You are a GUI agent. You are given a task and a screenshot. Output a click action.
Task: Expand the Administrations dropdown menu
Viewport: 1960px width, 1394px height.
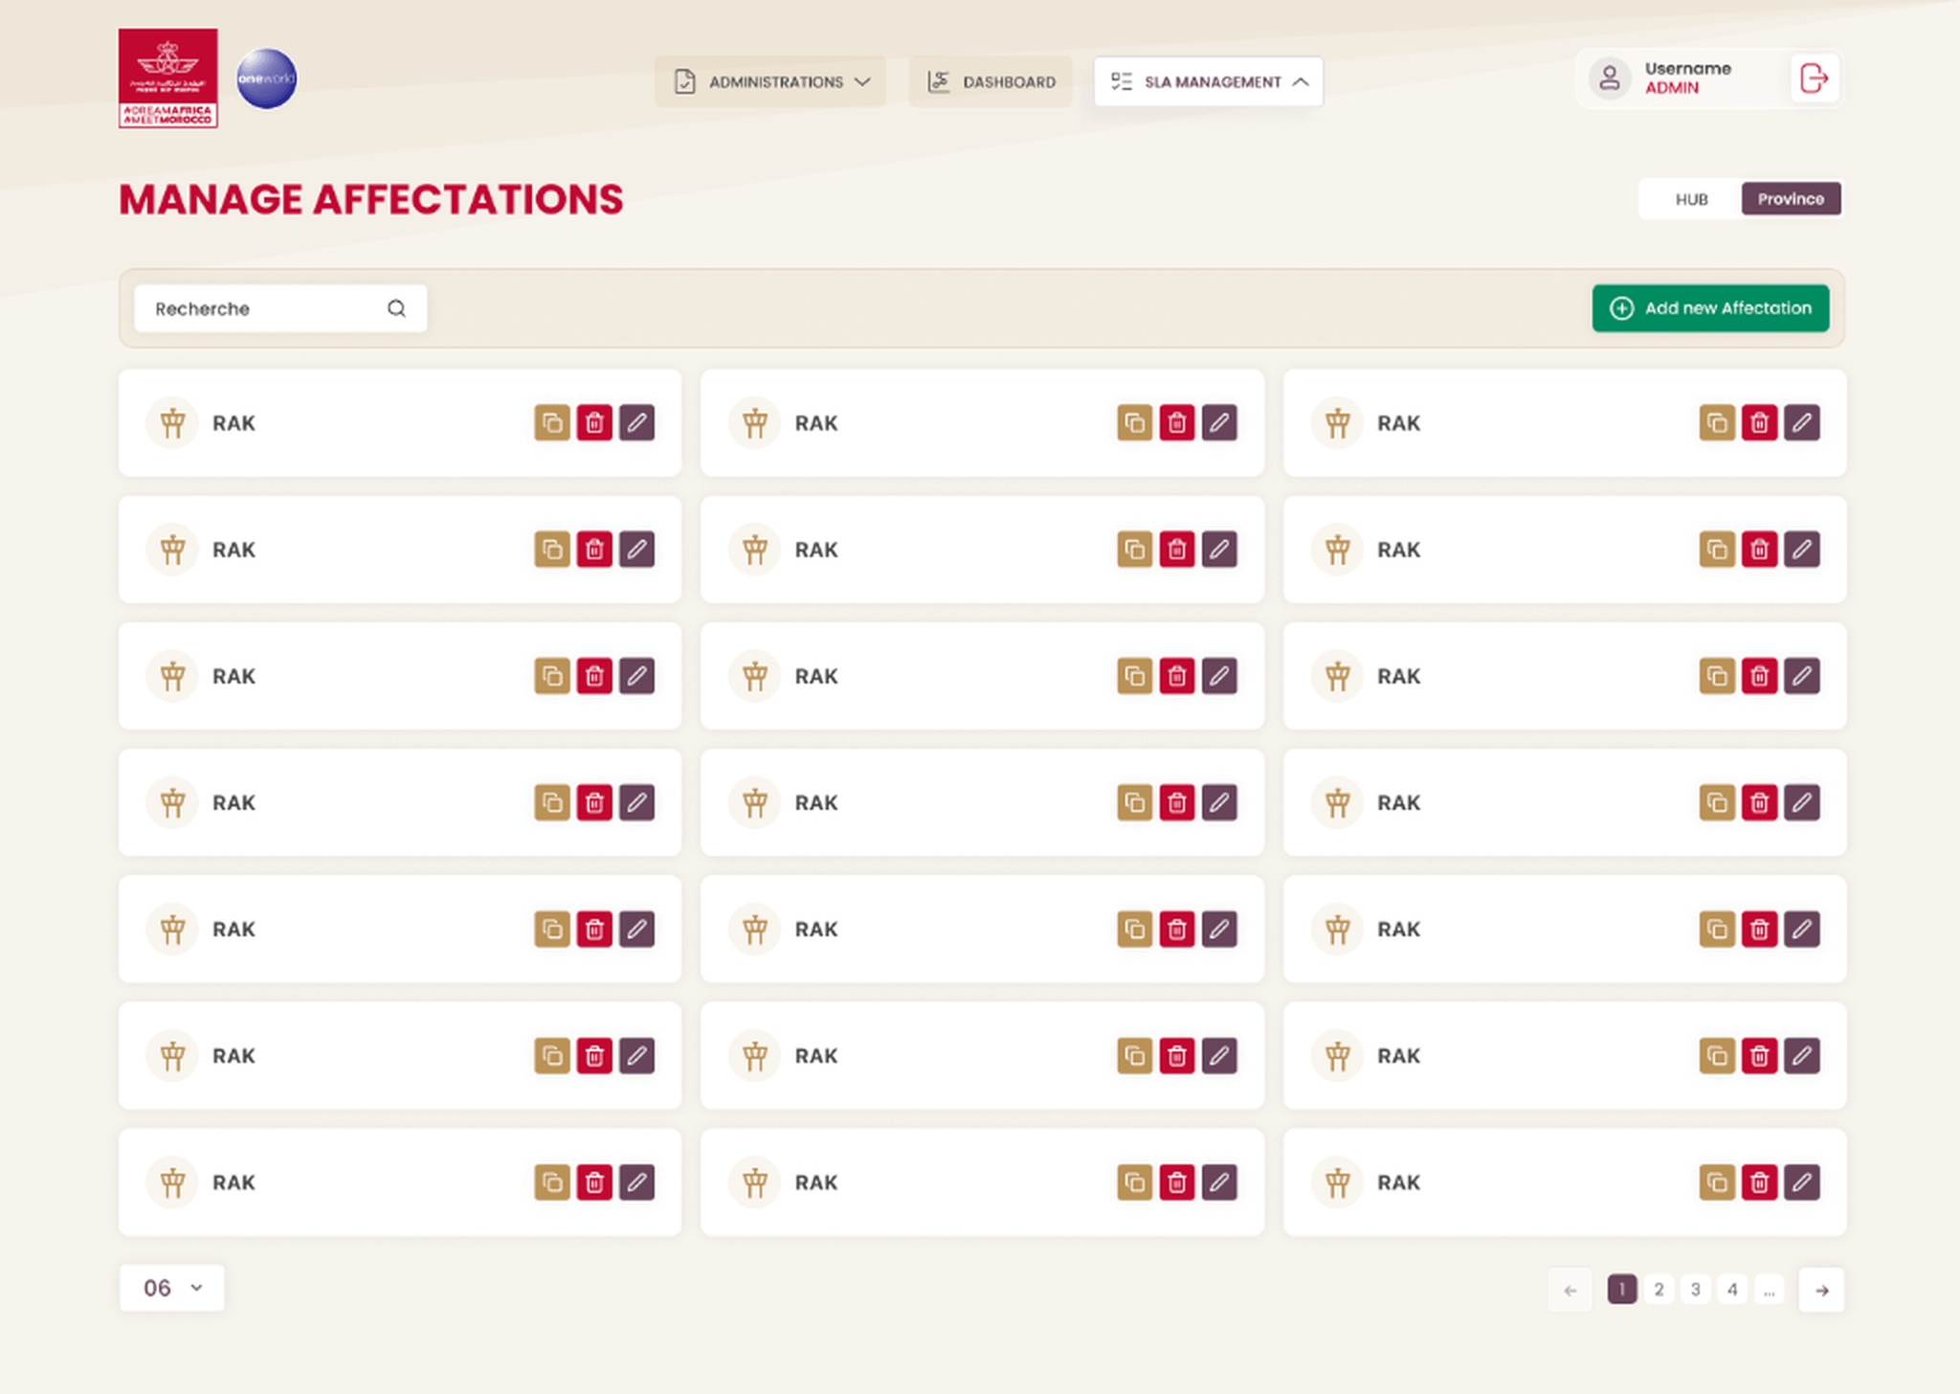(770, 81)
